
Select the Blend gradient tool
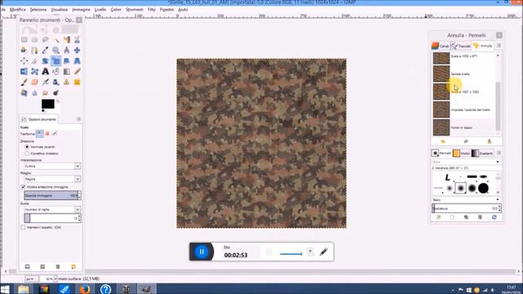[x=67, y=71]
